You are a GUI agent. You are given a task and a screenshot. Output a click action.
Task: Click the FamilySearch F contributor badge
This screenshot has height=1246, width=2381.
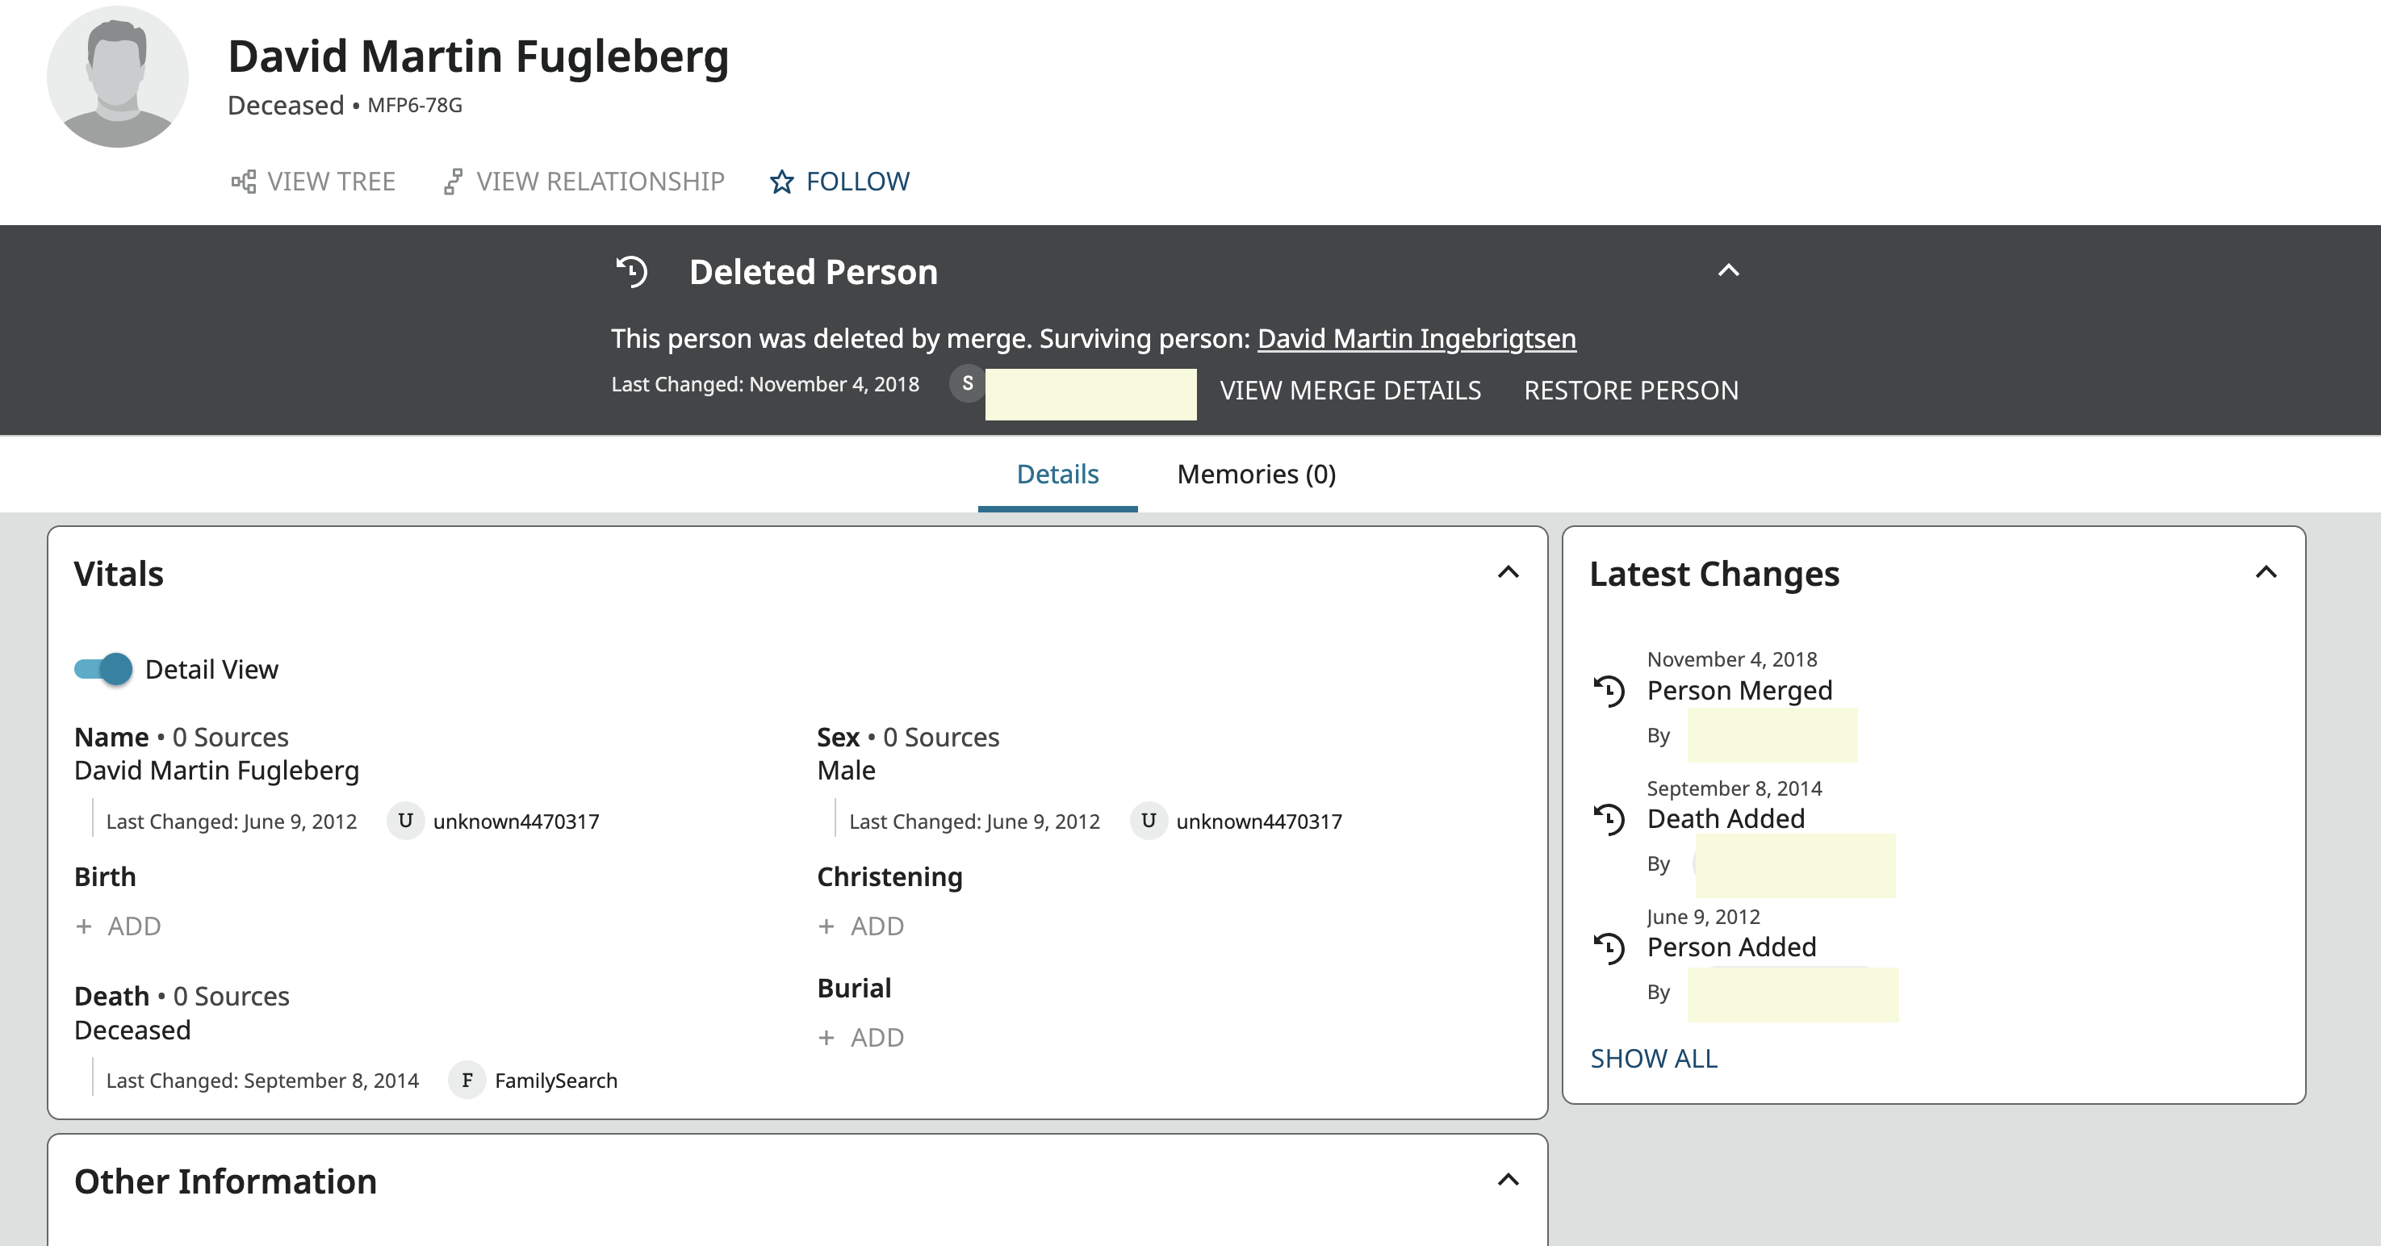[x=467, y=1080]
